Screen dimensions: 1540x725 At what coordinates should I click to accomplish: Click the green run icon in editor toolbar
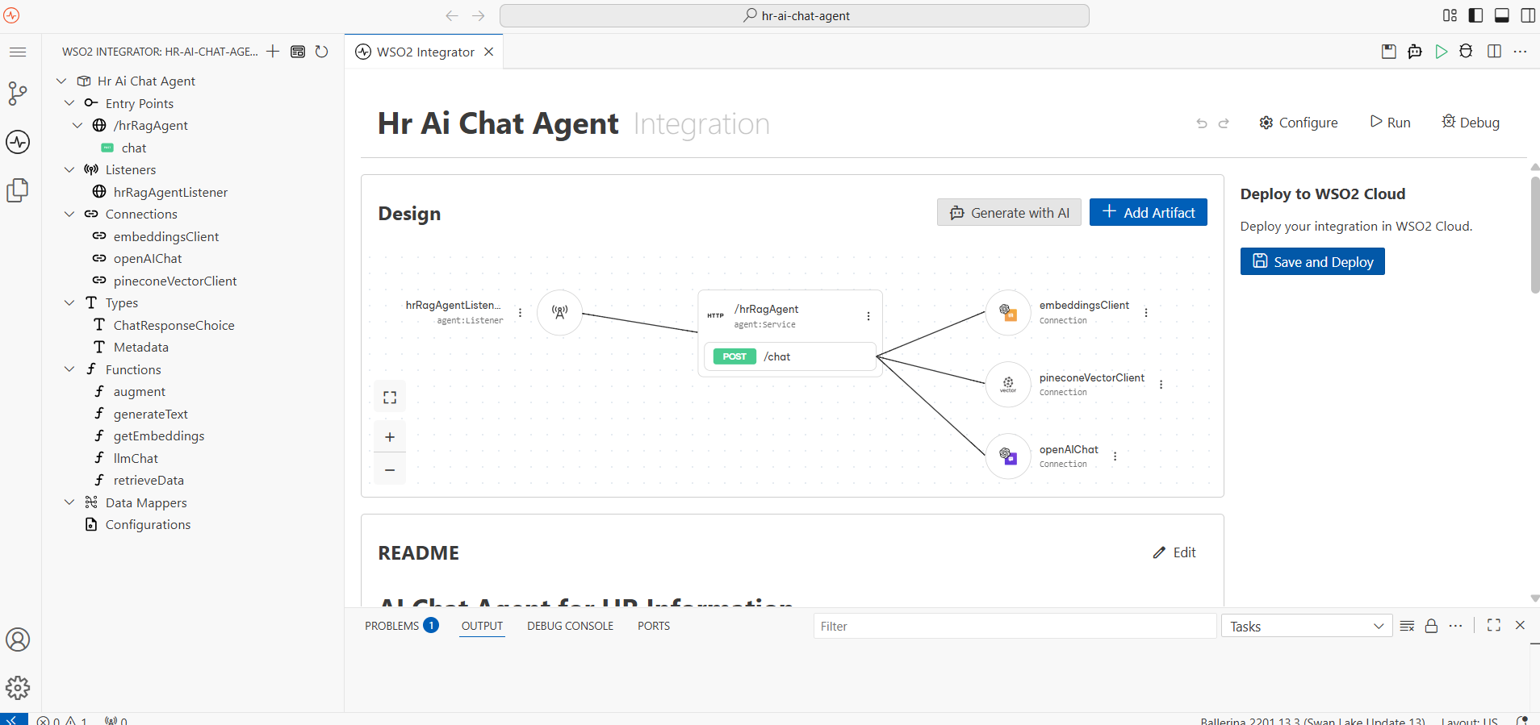coord(1442,52)
